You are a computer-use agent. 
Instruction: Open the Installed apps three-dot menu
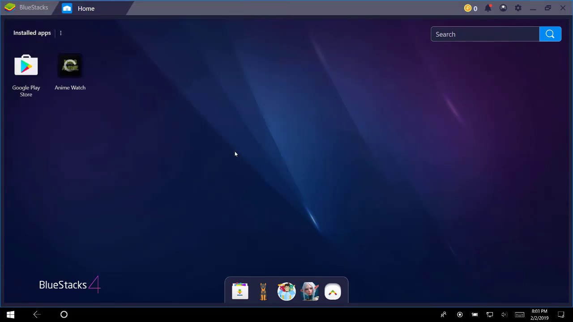pyautogui.click(x=60, y=33)
